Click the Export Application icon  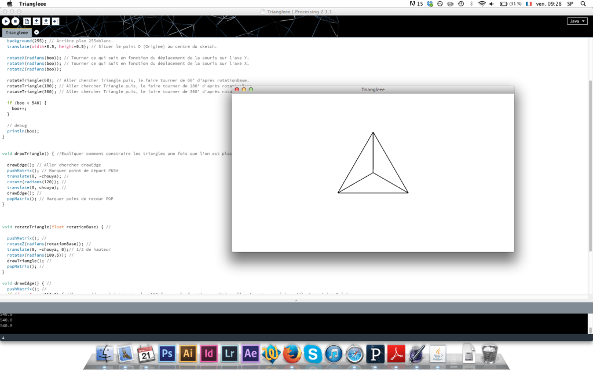coord(55,21)
